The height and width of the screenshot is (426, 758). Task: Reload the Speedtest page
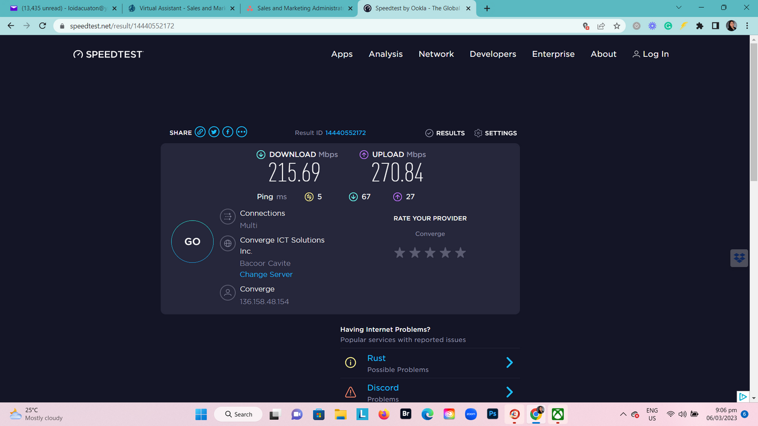tap(42, 26)
